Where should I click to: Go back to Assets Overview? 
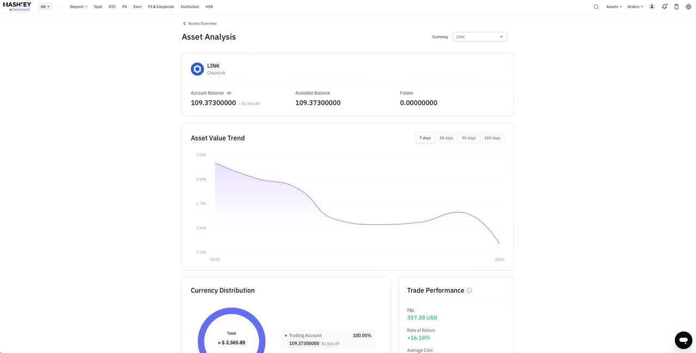tap(200, 23)
